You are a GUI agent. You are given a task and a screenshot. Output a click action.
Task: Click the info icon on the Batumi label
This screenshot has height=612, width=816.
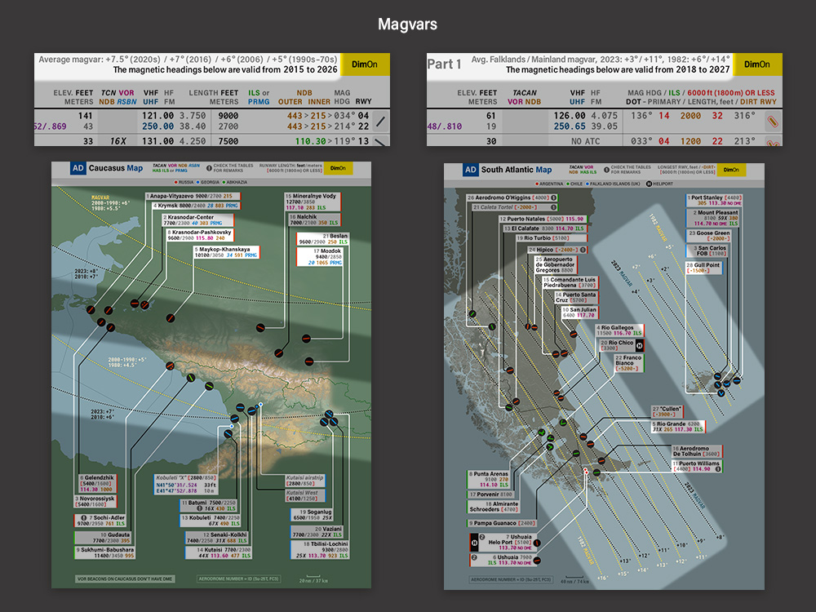pyautogui.click(x=199, y=508)
